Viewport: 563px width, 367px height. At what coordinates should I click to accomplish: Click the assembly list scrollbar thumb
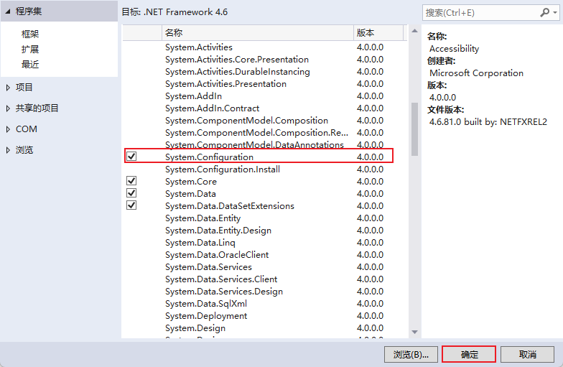coord(415,129)
